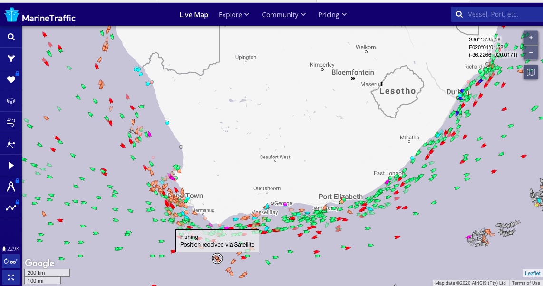Open the density maps trend-line icon

11,207
